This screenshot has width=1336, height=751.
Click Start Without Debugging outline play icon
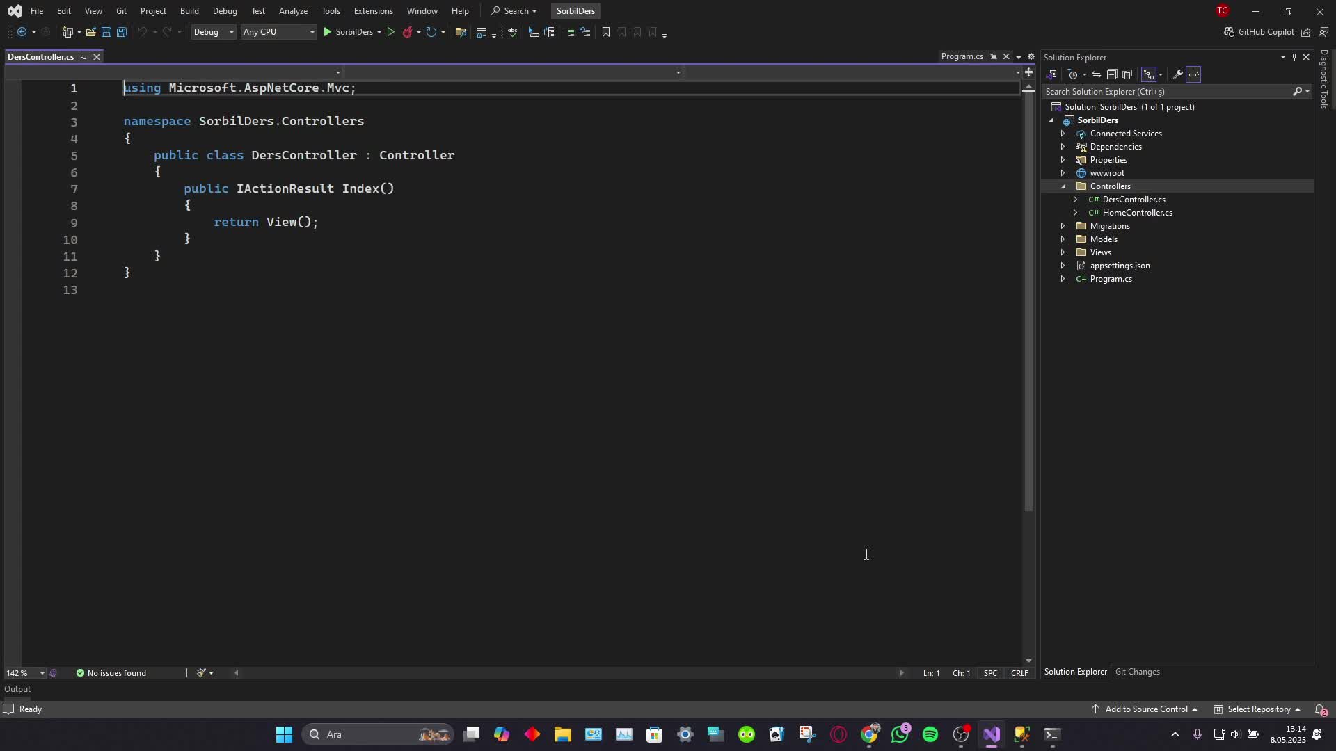pyautogui.click(x=390, y=32)
